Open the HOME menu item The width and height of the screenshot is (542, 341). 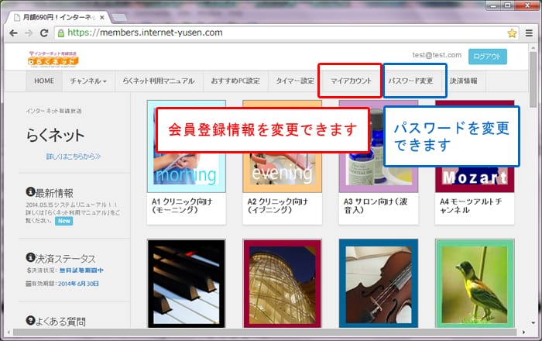44,81
